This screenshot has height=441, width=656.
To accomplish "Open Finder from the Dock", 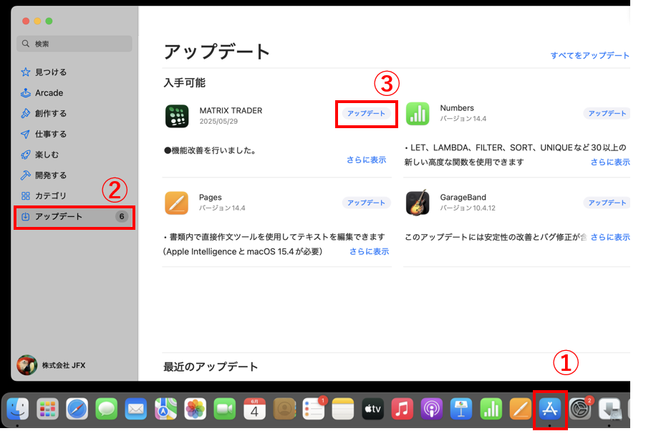I will click(17, 408).
